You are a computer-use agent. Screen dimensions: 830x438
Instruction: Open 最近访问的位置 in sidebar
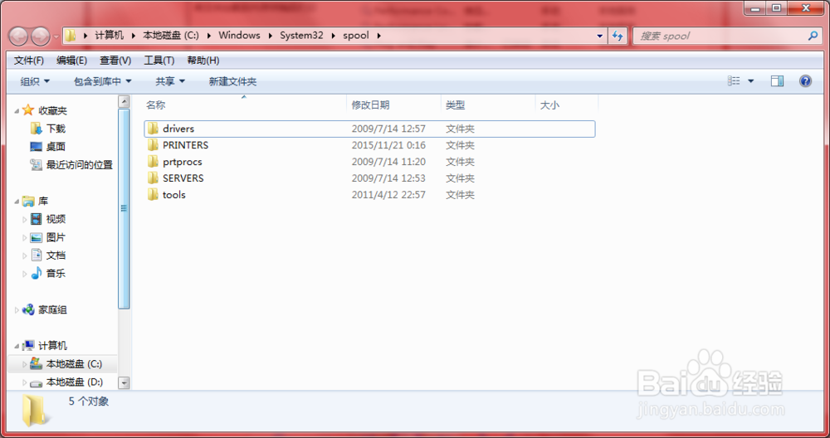[x=80, y=165]
